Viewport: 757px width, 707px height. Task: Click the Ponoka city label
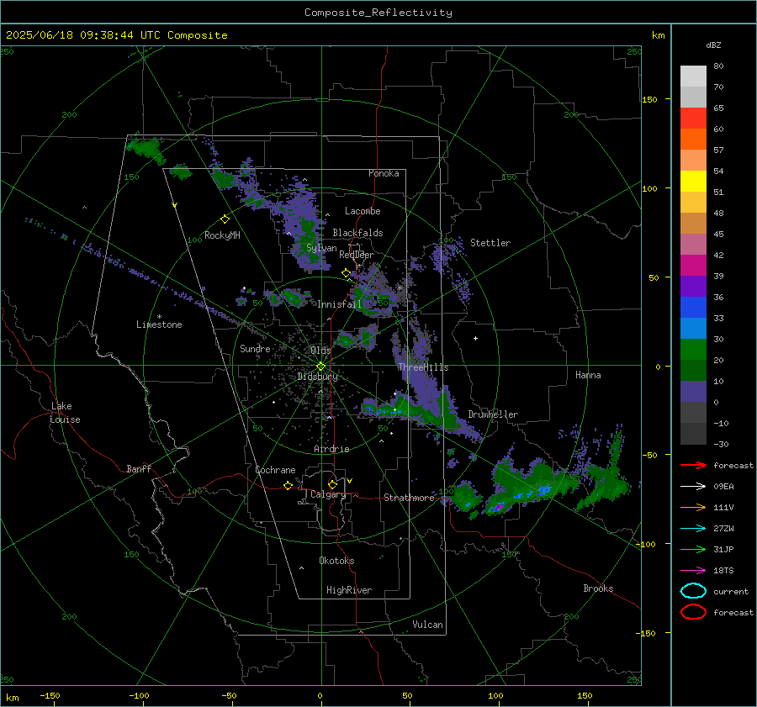pos(384,173)
